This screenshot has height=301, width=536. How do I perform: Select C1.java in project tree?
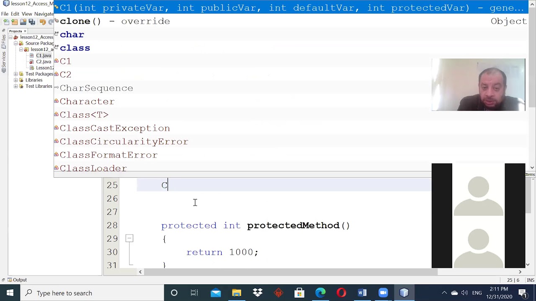click(43, 56)
